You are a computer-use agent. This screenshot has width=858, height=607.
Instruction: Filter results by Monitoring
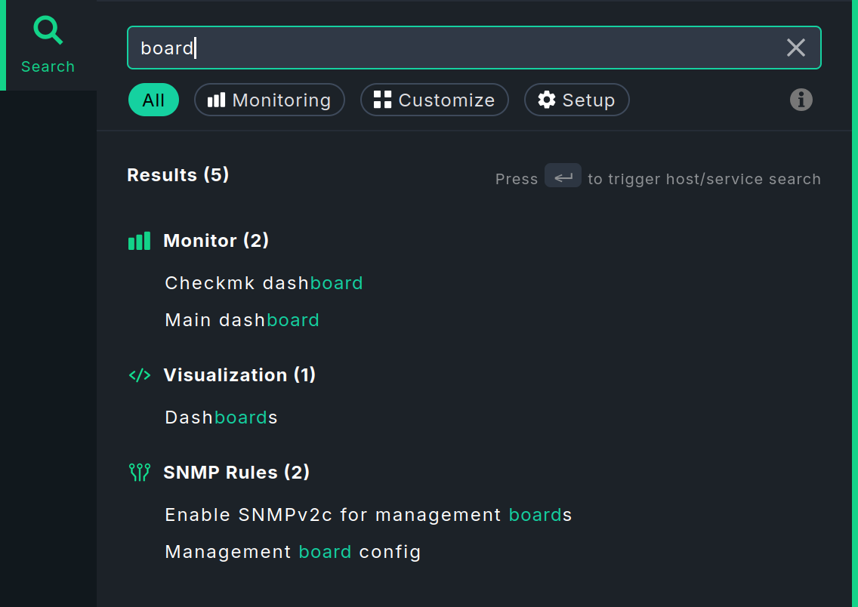click(270, 100)
